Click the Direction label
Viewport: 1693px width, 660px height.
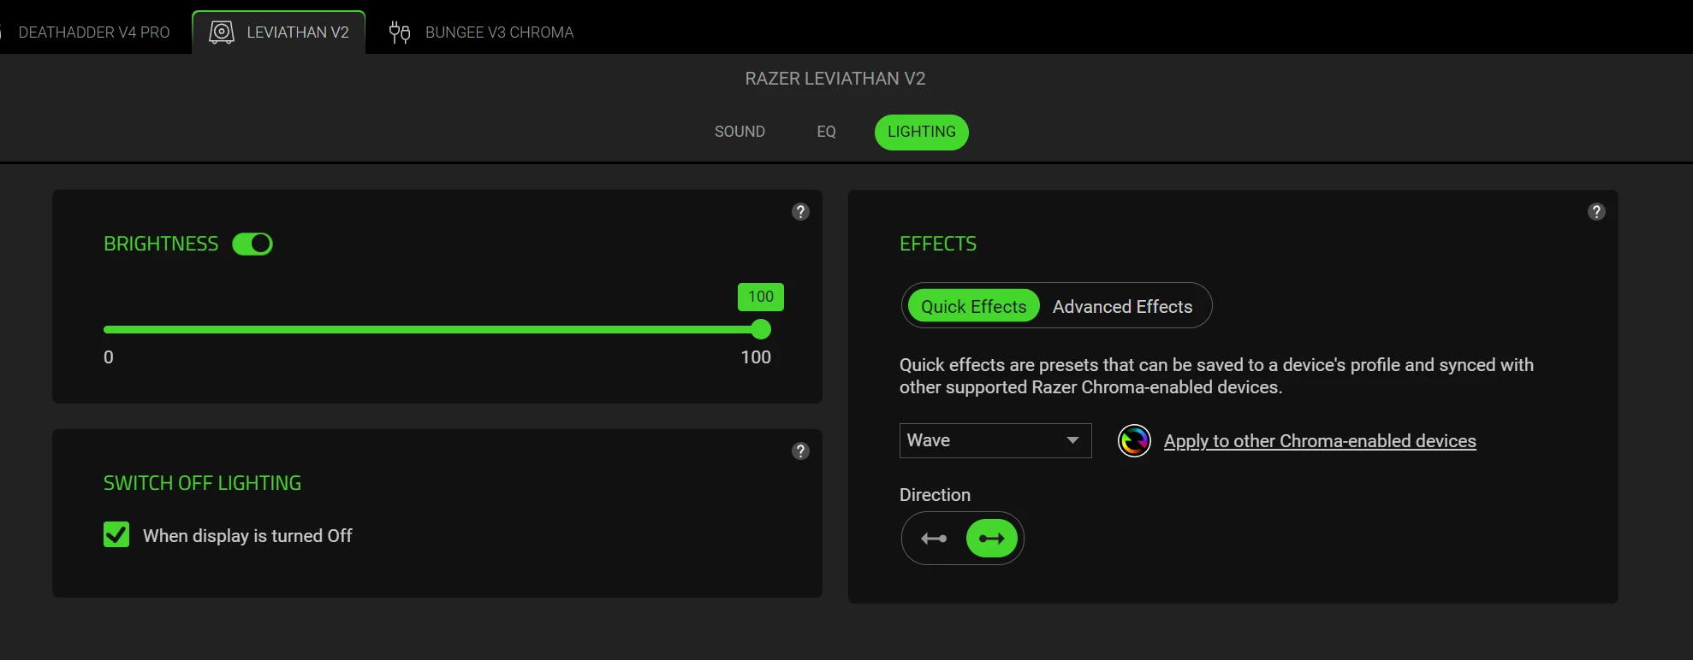click(x=935, y=495)
